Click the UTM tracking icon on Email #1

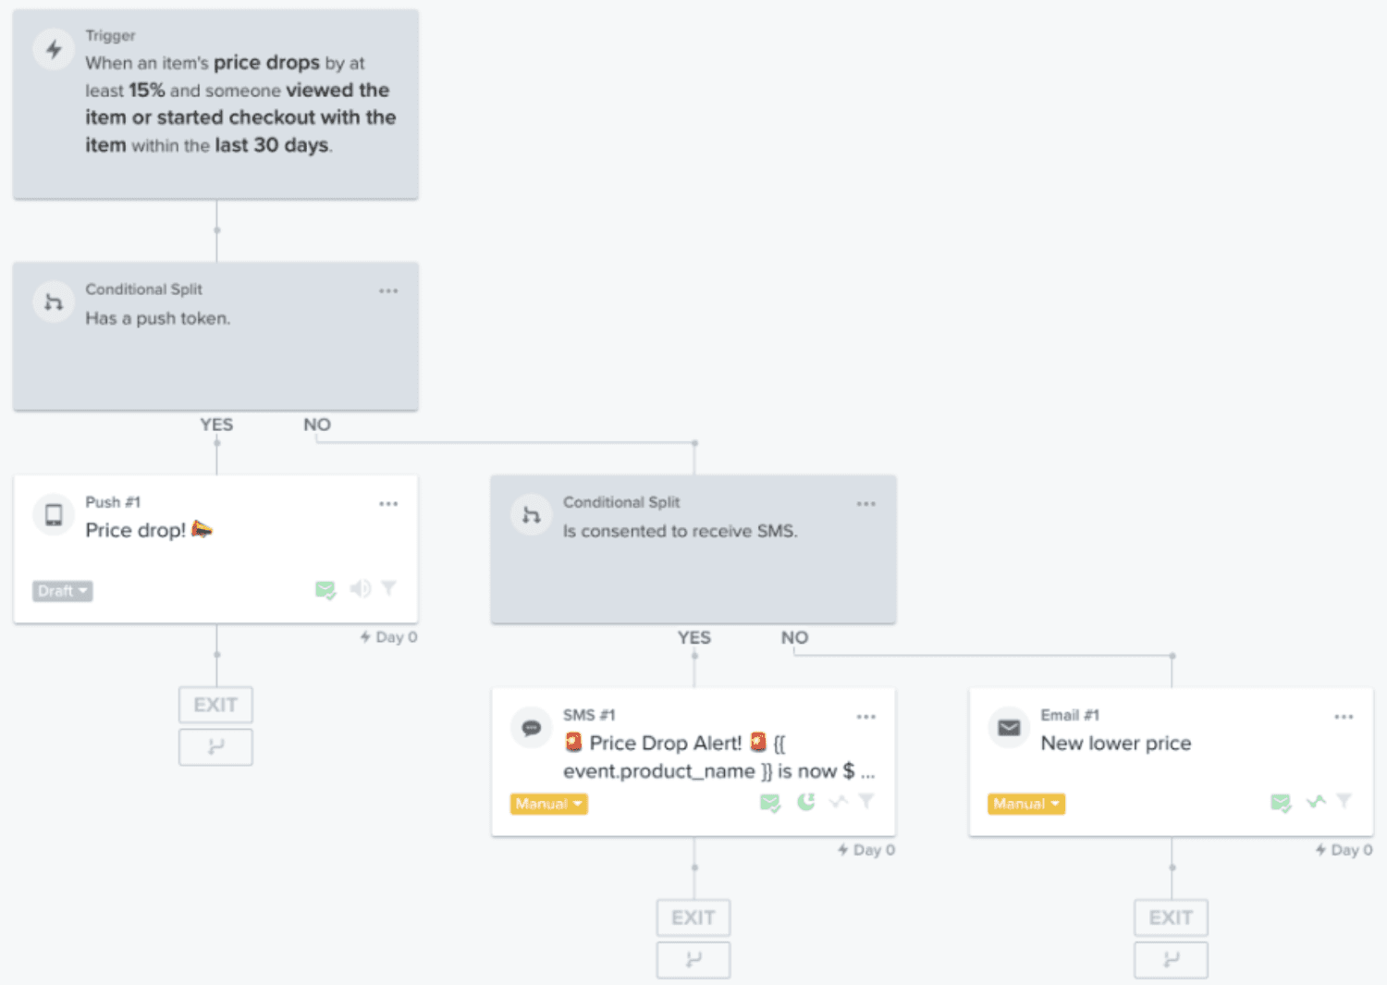tap(1316, 801)
